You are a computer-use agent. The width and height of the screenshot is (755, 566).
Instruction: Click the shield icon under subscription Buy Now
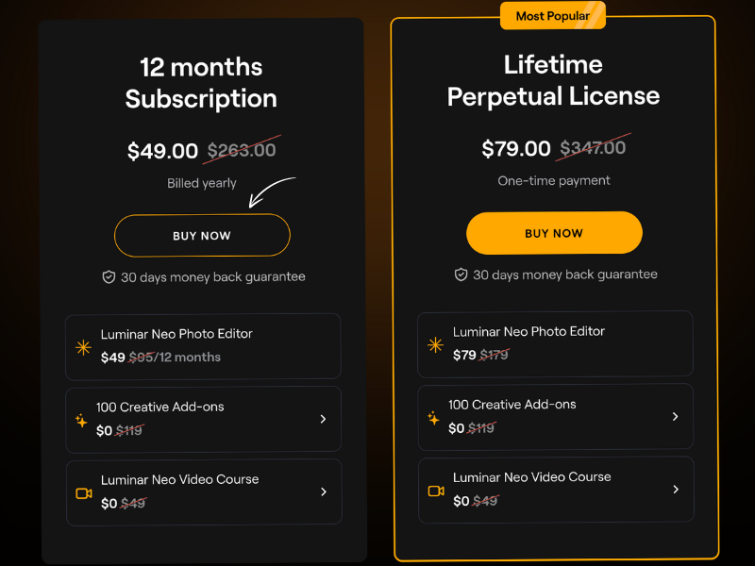[109, 277]
